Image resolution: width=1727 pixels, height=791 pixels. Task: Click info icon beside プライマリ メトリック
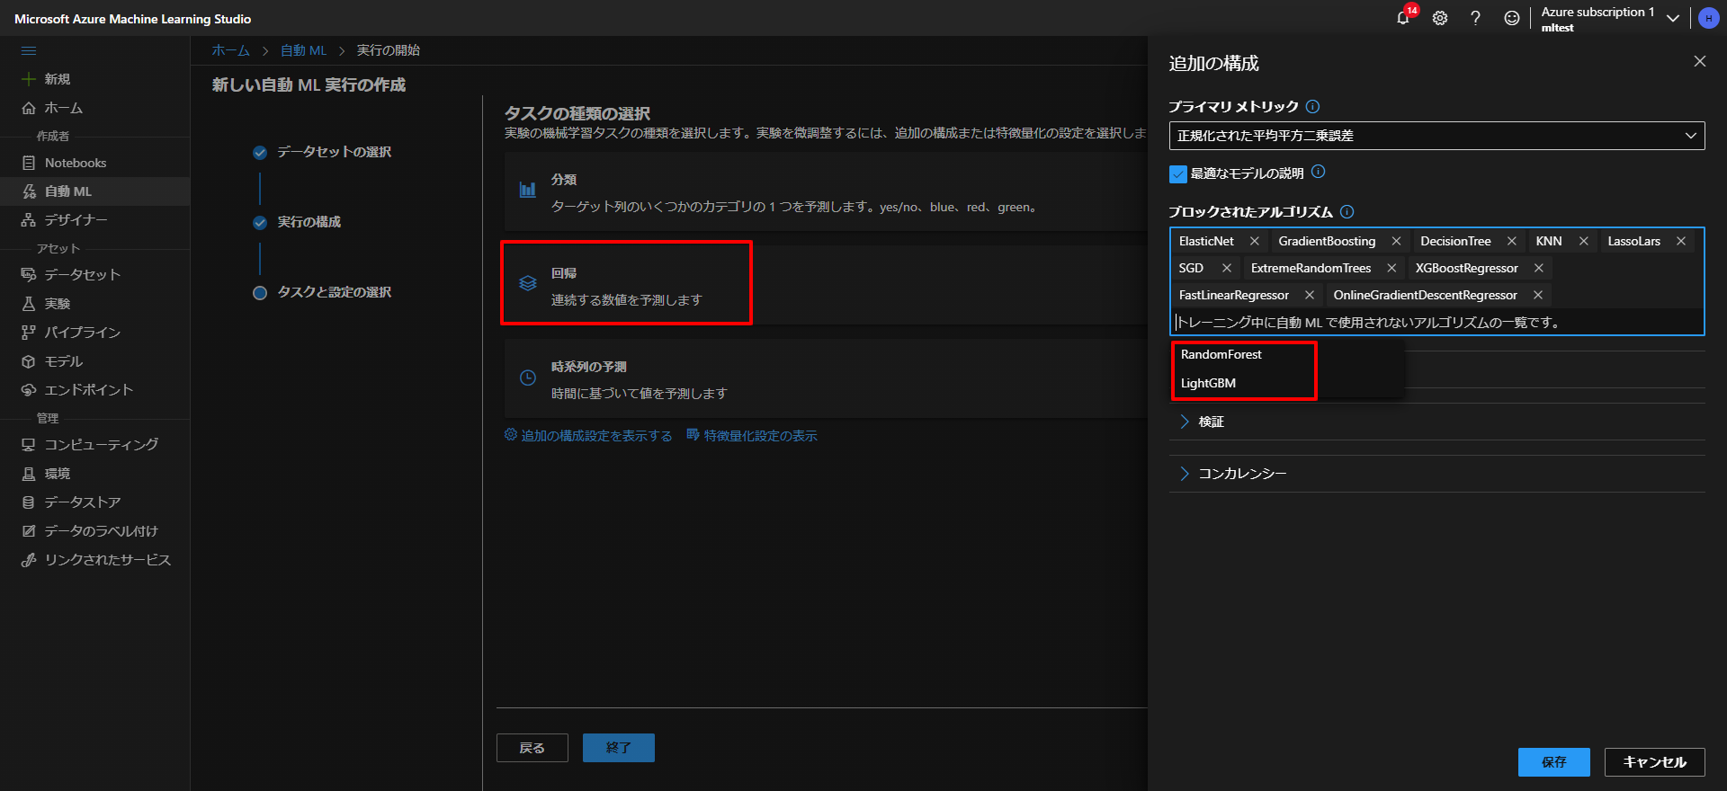tap(1312, 107)
